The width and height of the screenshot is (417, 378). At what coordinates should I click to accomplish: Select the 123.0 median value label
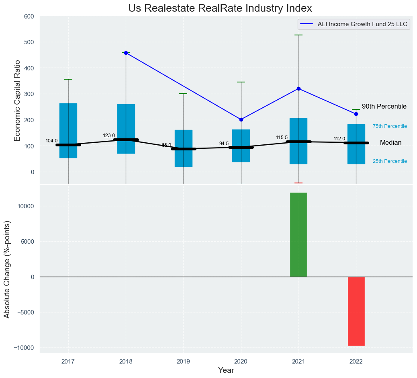pyautogui.click(x=109, y=136)
